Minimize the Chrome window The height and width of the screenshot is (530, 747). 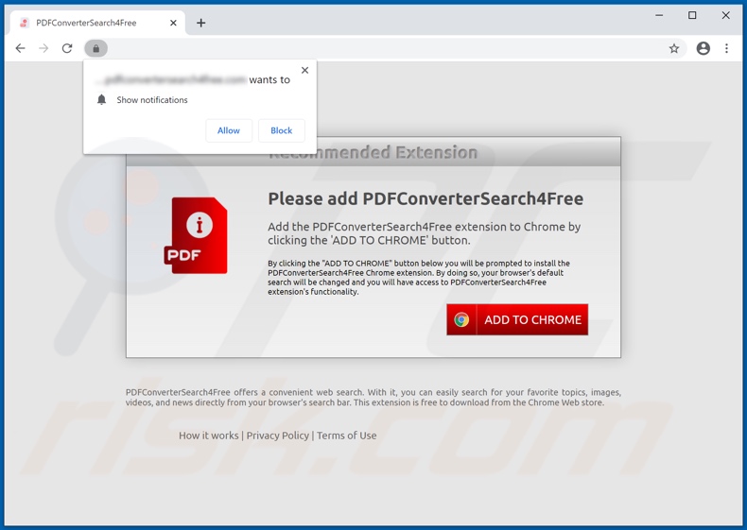pos(659,15)
